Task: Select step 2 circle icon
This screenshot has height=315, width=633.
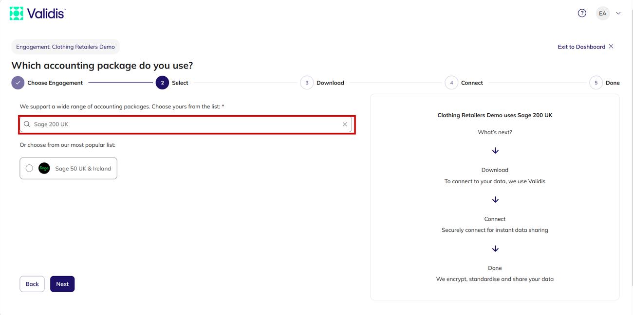Action: [162, 83]
